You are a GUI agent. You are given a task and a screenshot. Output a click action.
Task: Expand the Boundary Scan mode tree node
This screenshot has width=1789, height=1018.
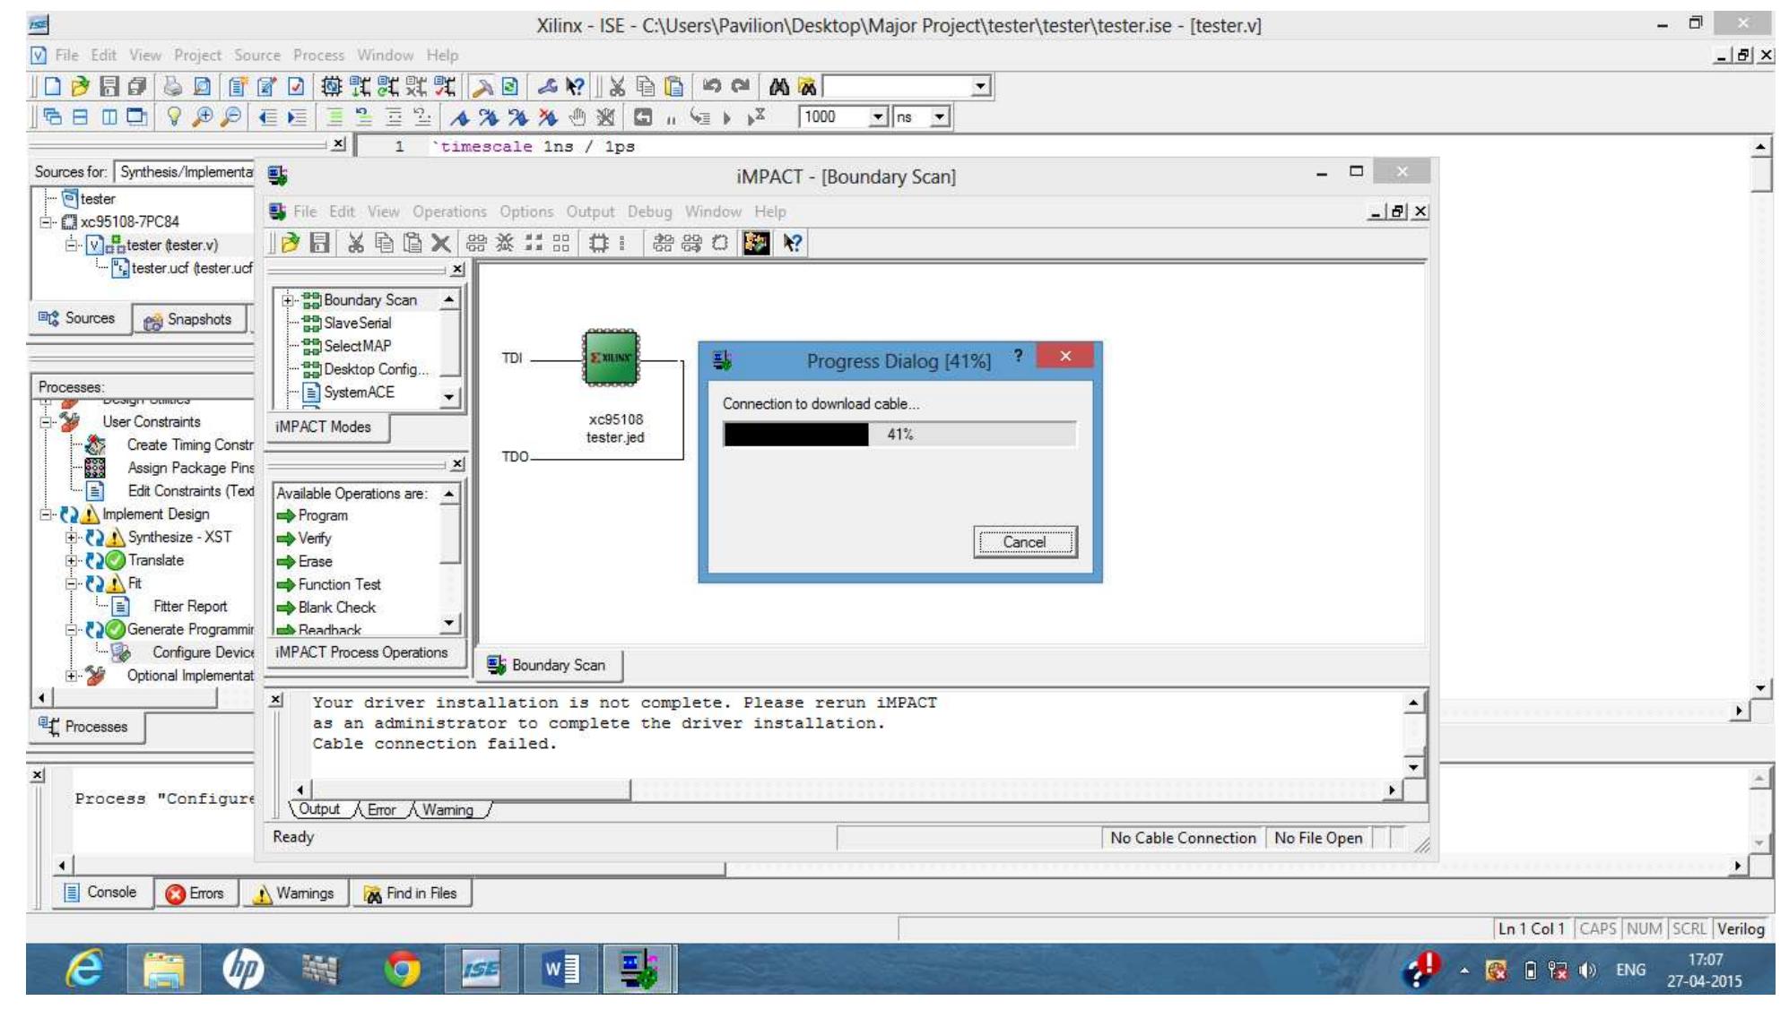tap(288, 300)
